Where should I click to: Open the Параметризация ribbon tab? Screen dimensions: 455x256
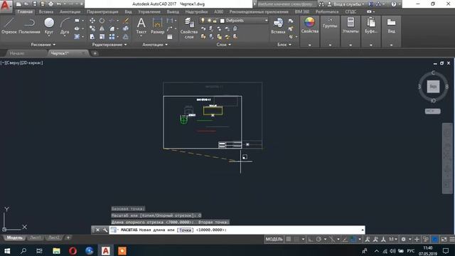[102, 12]
